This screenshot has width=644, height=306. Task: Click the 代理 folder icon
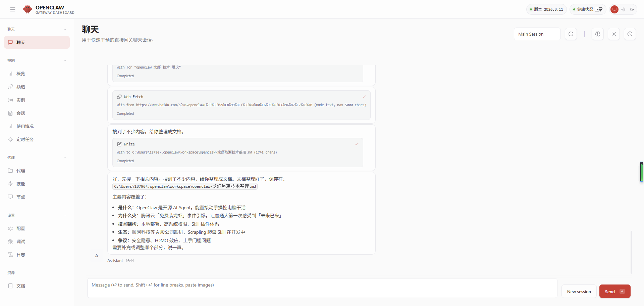10,171
